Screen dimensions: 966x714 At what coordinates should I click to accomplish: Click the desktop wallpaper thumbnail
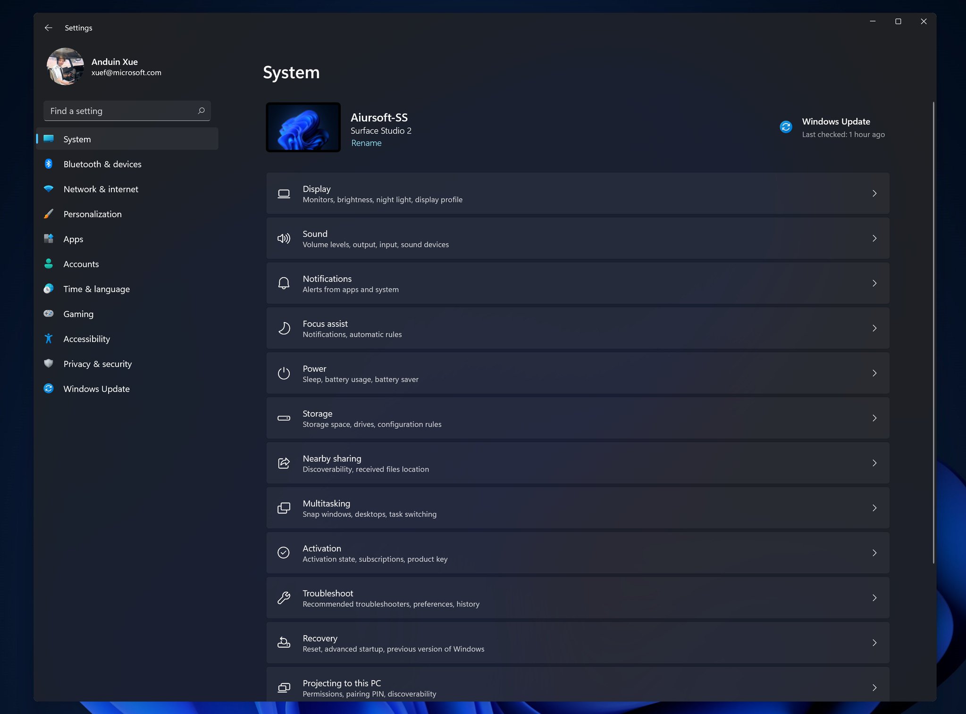click(x=303, y=127)
